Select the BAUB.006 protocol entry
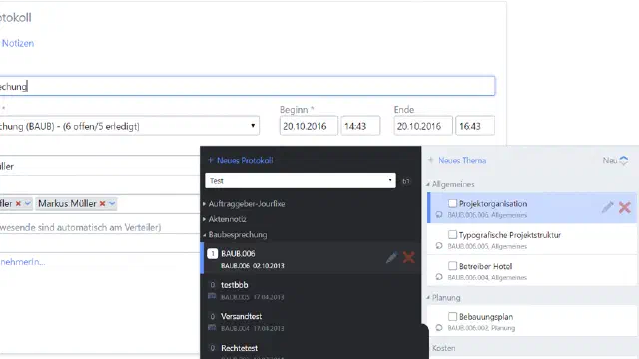 click(311, 258)
